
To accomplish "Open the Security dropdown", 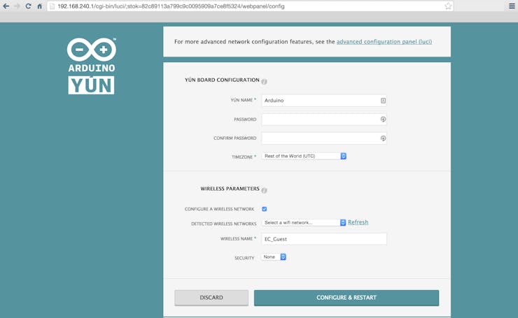I will point(274,256).
